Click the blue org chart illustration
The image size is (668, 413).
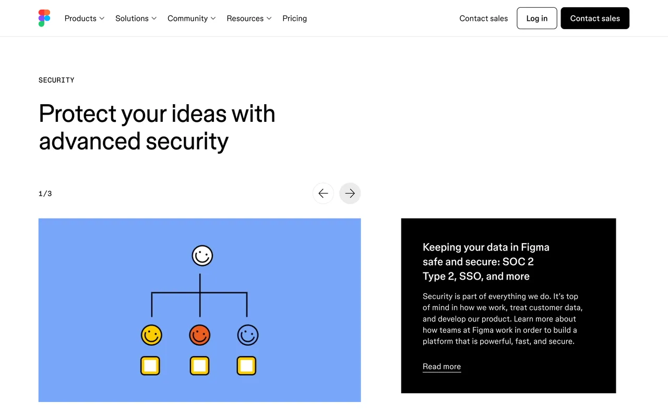(199, 310)
